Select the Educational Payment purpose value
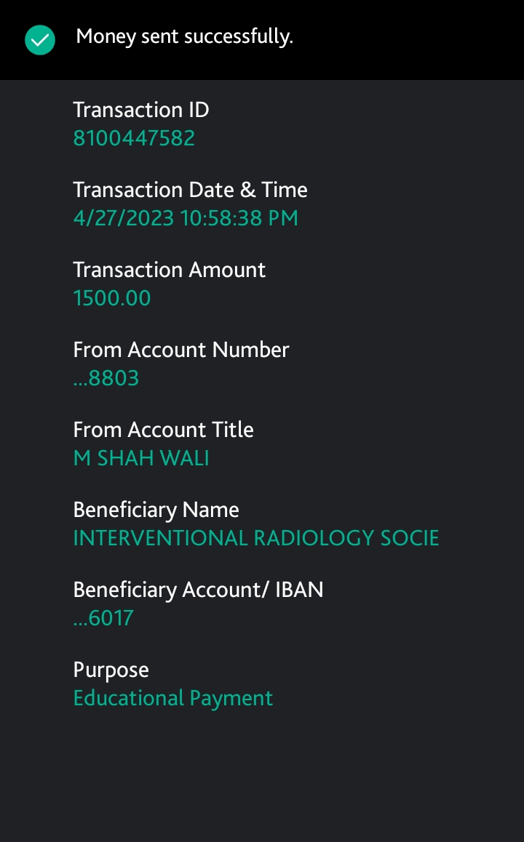This screenshot has width=524, height=842. pyautogui.click(x=173, y=698)
